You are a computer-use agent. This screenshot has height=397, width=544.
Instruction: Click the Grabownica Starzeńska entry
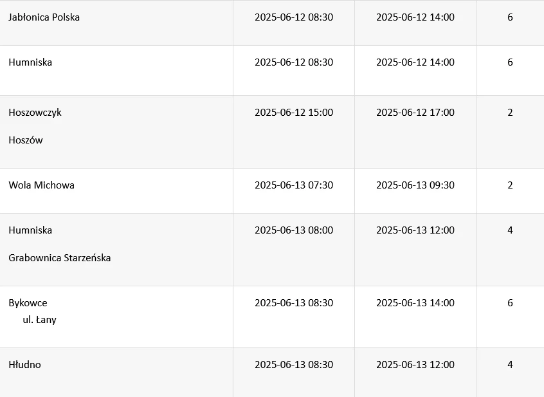coord(60,258)
